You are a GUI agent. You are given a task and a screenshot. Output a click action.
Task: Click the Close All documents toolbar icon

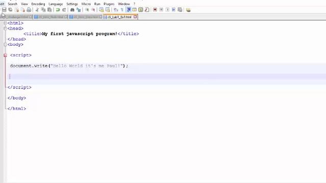coord(23,10)
